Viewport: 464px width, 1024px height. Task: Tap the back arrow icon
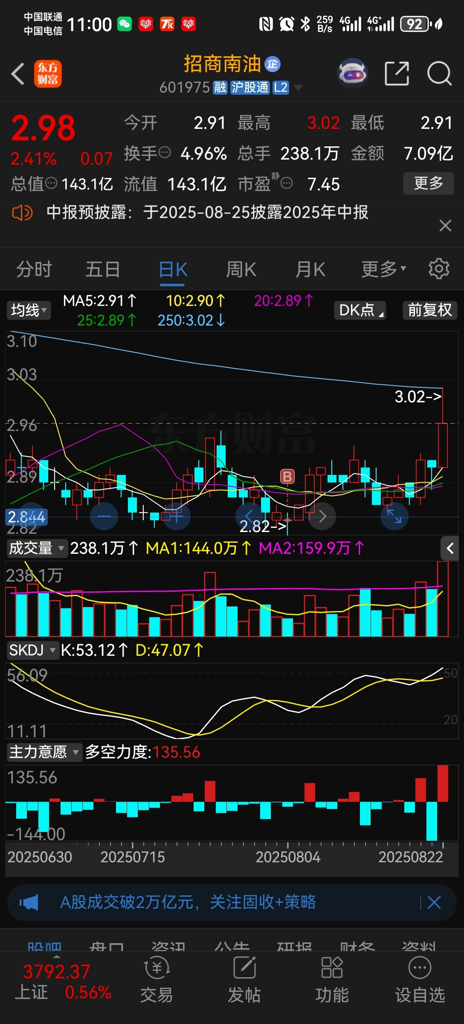pyautogui.click(x=18, y=74)
